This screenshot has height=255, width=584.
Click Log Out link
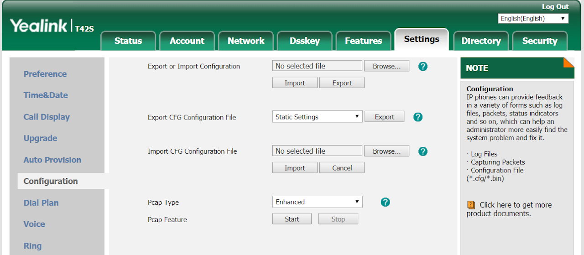(555, 7)
